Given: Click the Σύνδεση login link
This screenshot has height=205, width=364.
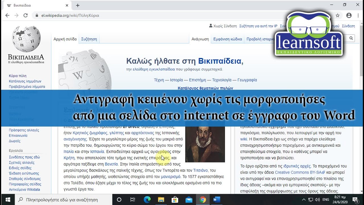Looking at the screenshot, I should click(348, 26).
